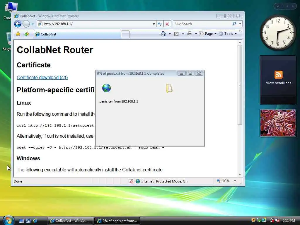Click the muted volume tray icon

pos(278,221)
